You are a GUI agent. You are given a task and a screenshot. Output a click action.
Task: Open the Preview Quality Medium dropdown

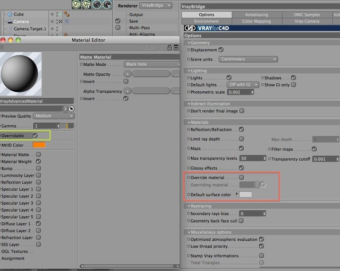click(54, 116)
